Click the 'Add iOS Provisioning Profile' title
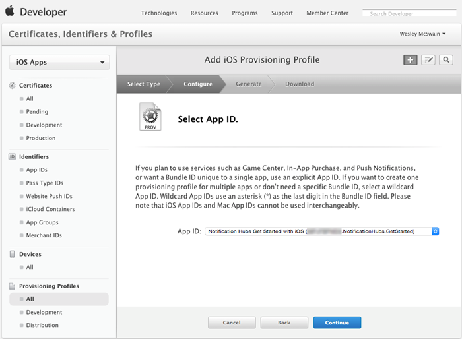 262,60
